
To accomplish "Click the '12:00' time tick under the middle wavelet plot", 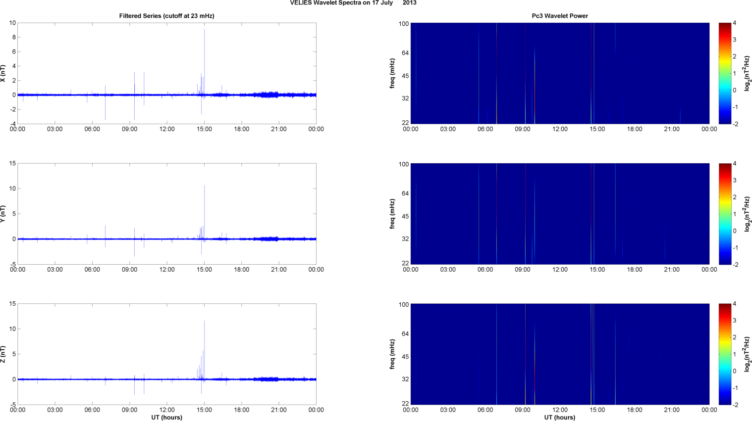I will 560,270.
